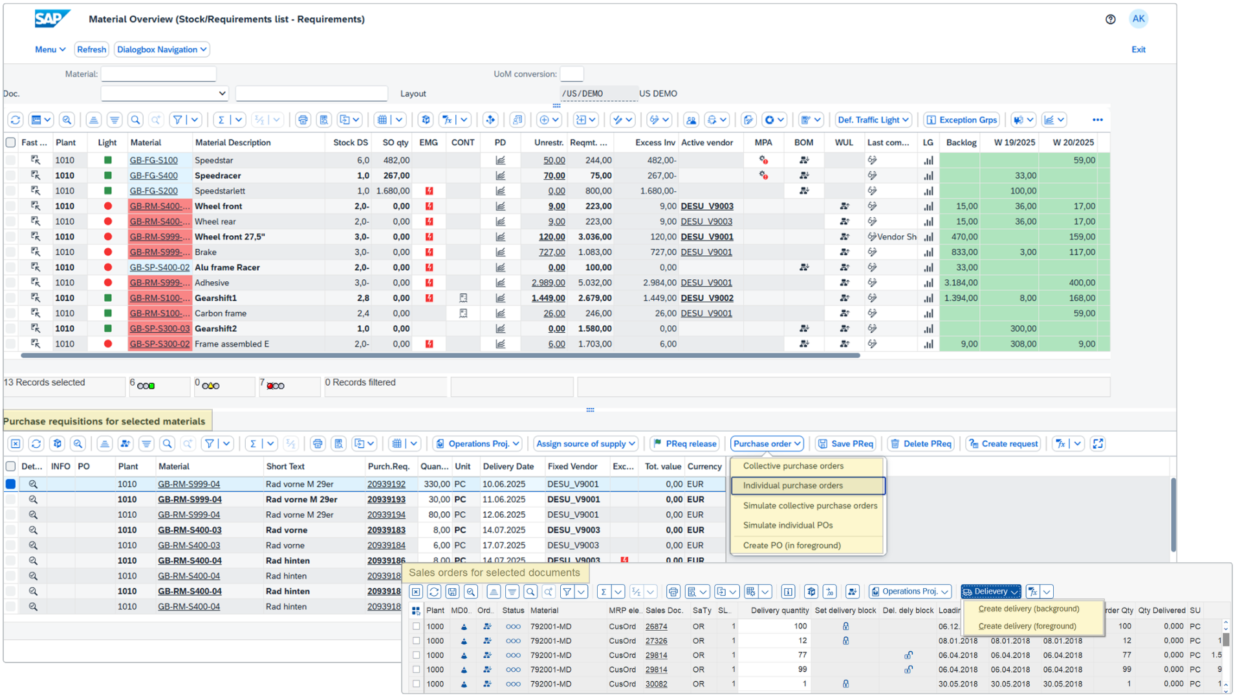Click the Refresh icon in the material list toolbar
Screen dimensions: 1242x698
(x=15, y=120)
